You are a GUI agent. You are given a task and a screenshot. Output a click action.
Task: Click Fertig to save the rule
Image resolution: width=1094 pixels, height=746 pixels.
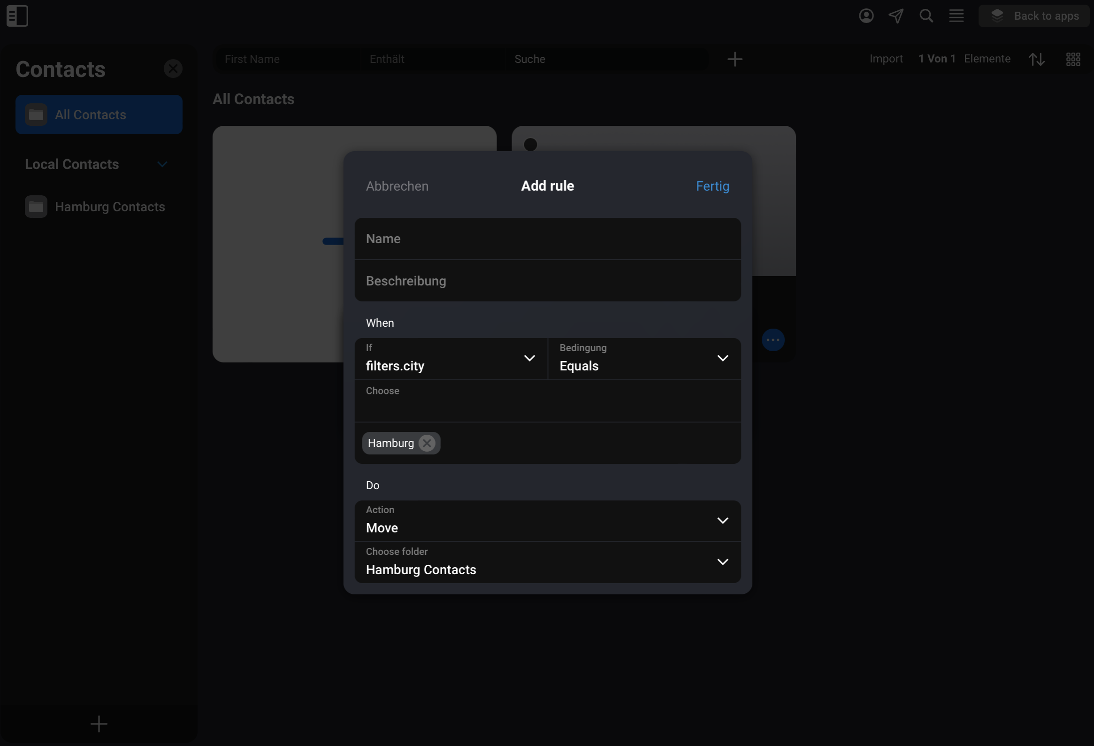click(712, 186)
